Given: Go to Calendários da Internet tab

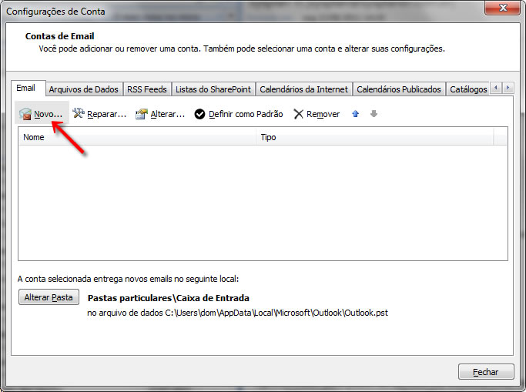Looking at the screenshot, I should pos(303,89).
